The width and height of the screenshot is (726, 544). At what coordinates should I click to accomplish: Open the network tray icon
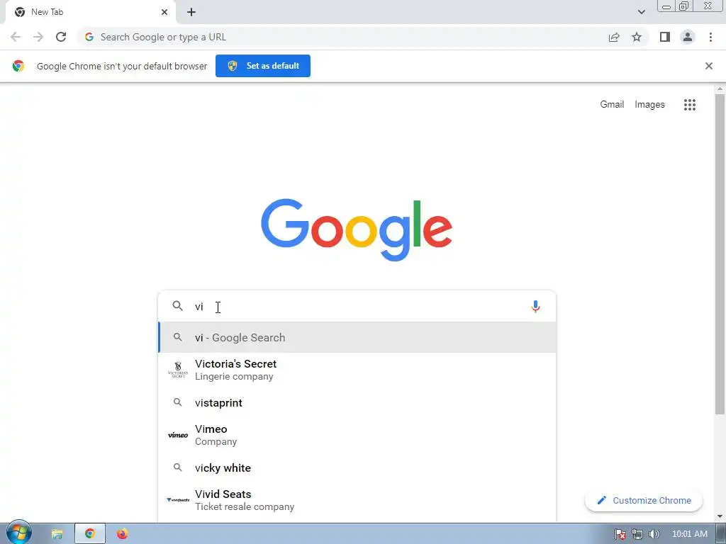coord(637,534)
